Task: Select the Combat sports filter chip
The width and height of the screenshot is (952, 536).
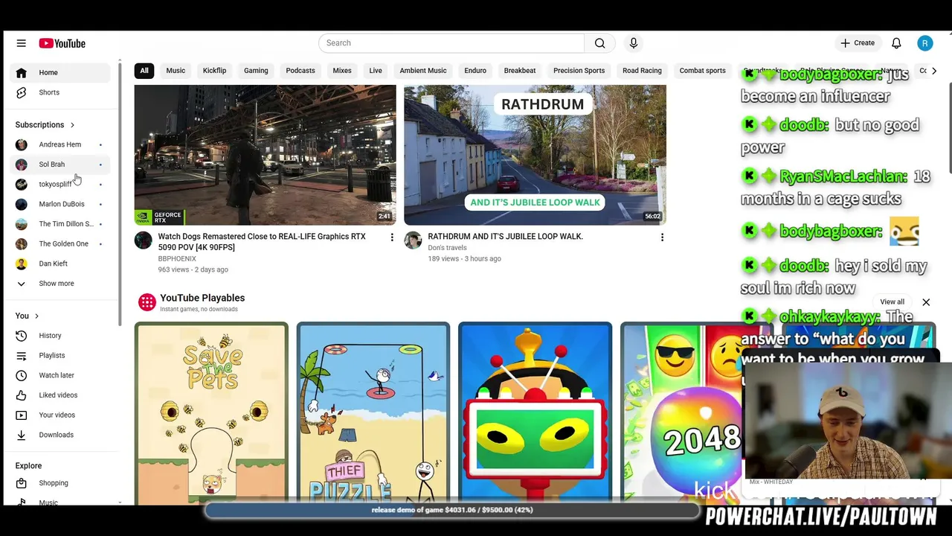Action: [702, 71]
